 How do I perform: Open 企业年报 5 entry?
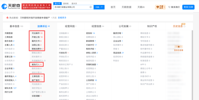tap(9, 69)
